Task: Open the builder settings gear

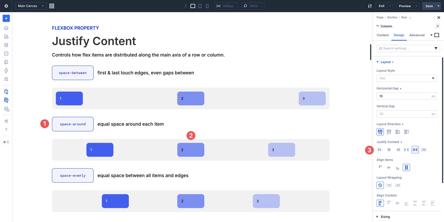Action: pos(6,6)
